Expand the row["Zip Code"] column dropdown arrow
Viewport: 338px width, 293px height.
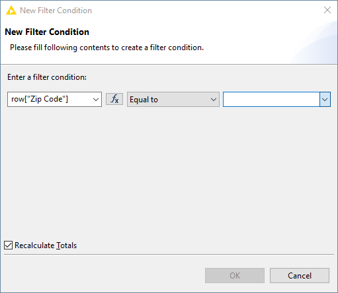pyautogui.click(x=96, y=100)
